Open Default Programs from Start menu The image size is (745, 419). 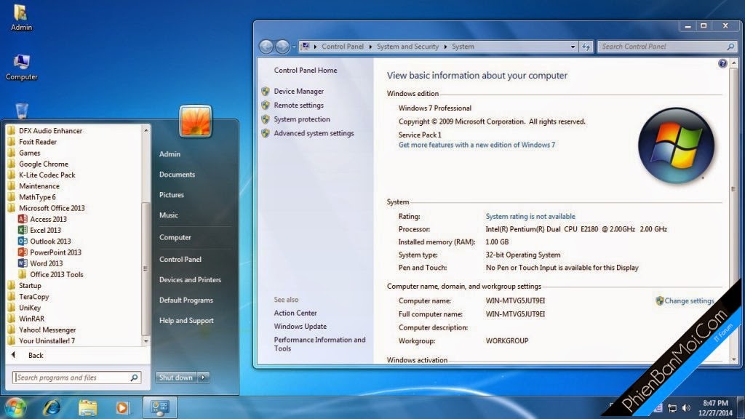(186, 300)
